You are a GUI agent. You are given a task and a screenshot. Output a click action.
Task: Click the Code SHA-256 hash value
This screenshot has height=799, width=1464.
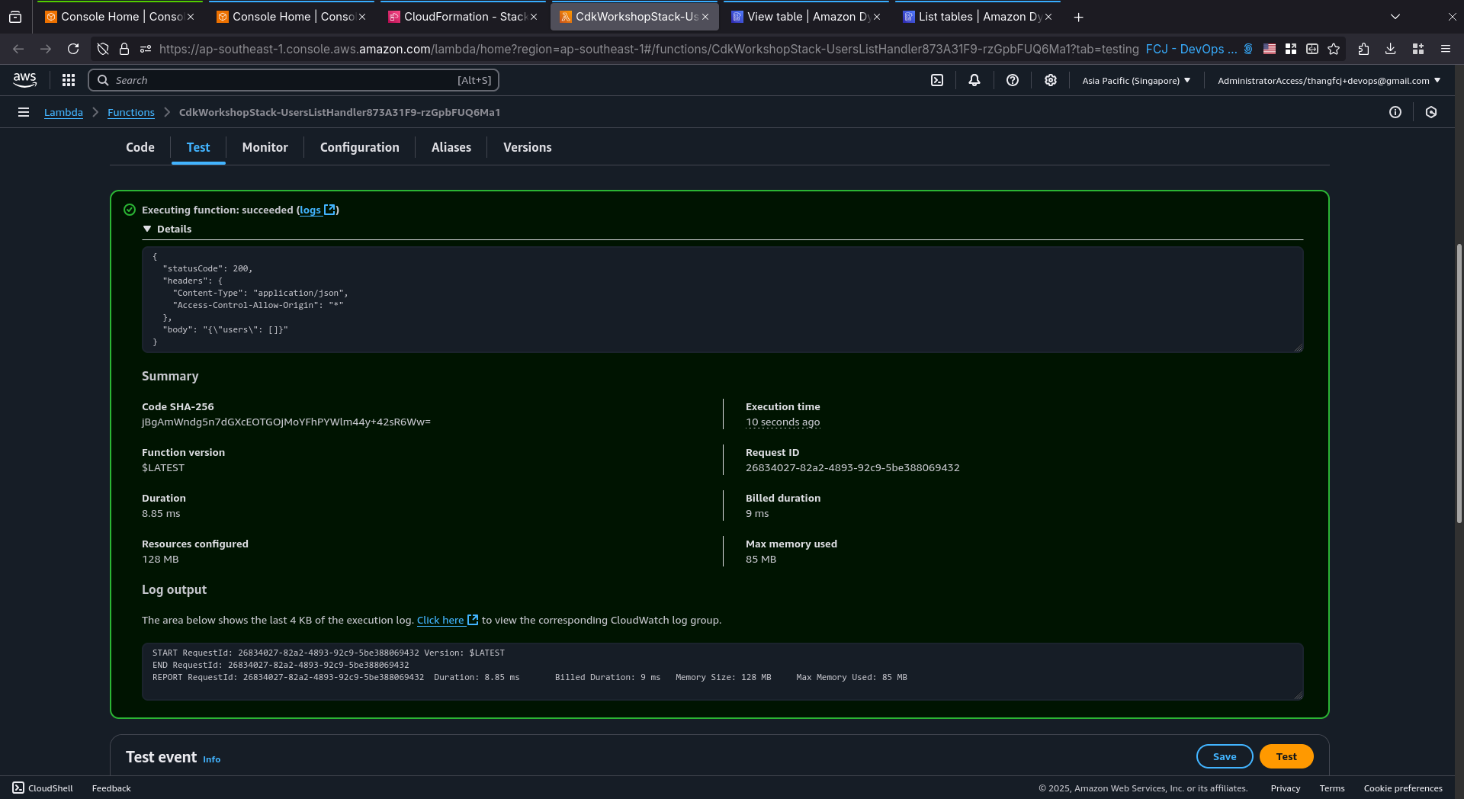pyautogui.click(x=286, y=422)
